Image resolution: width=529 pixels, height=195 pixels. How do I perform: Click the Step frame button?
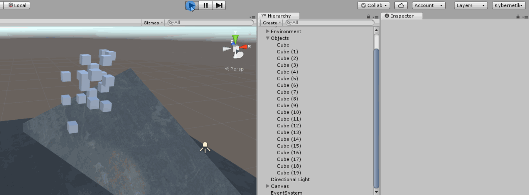pos(219,5)
